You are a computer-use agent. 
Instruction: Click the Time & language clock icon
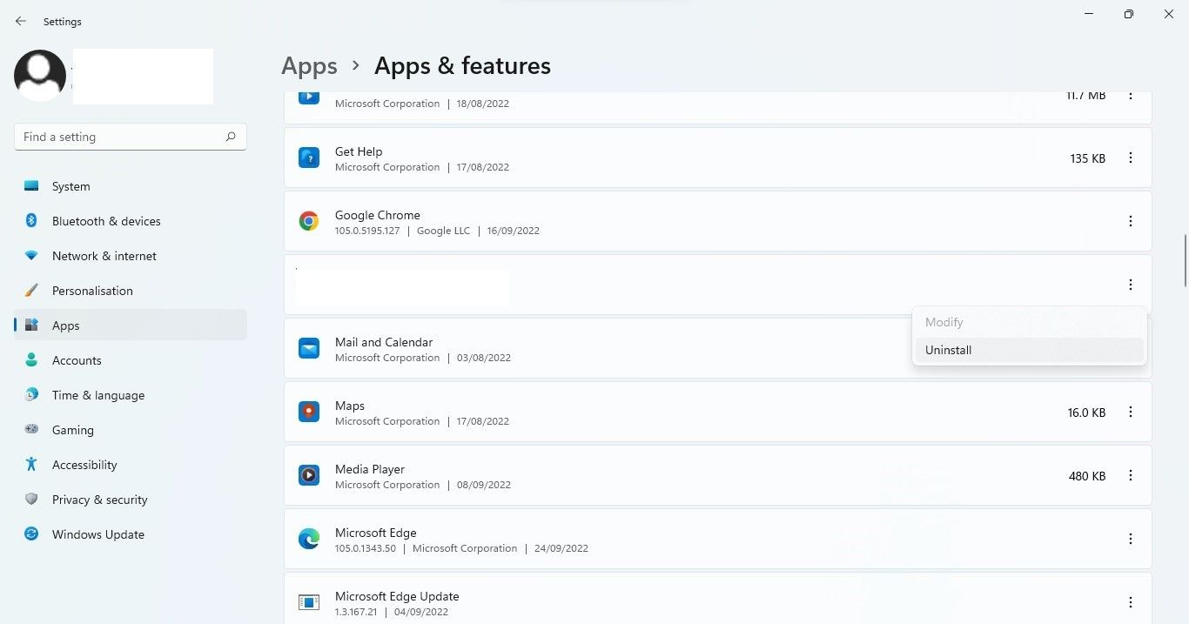click(31, 395)
